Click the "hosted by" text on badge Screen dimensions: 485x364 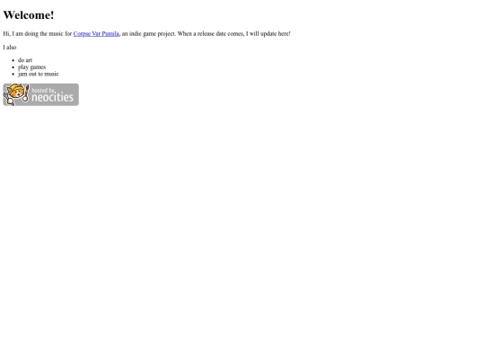tap(43, 90)
